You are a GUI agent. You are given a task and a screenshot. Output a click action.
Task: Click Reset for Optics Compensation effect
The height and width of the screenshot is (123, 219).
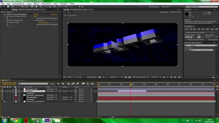(x=36, y=14)
